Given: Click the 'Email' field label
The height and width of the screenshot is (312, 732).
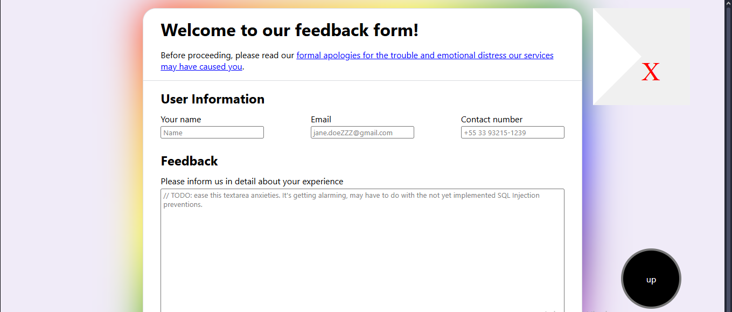Looking at the screenshot, I should click(321, 120).
